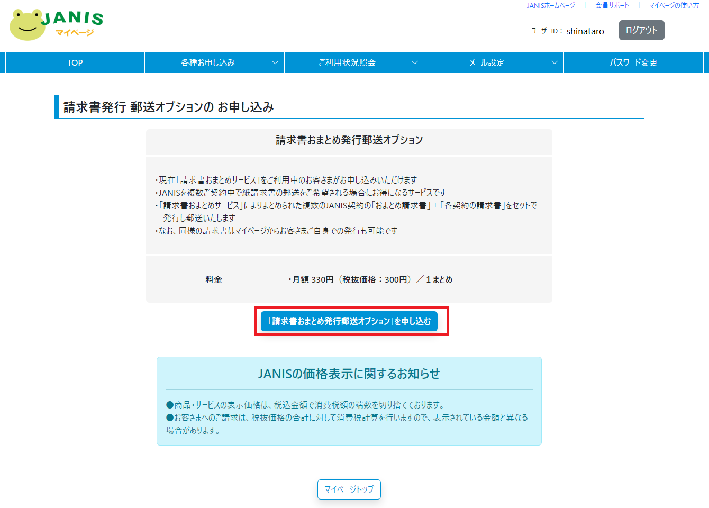Expand the chevron next to ご利用状況照会
The height and width of the screenshot is (508, 709).
[415, 62]
